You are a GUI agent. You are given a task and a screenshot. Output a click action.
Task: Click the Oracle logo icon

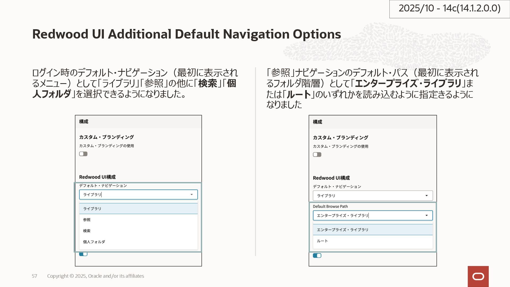click(x=478, y=277)
